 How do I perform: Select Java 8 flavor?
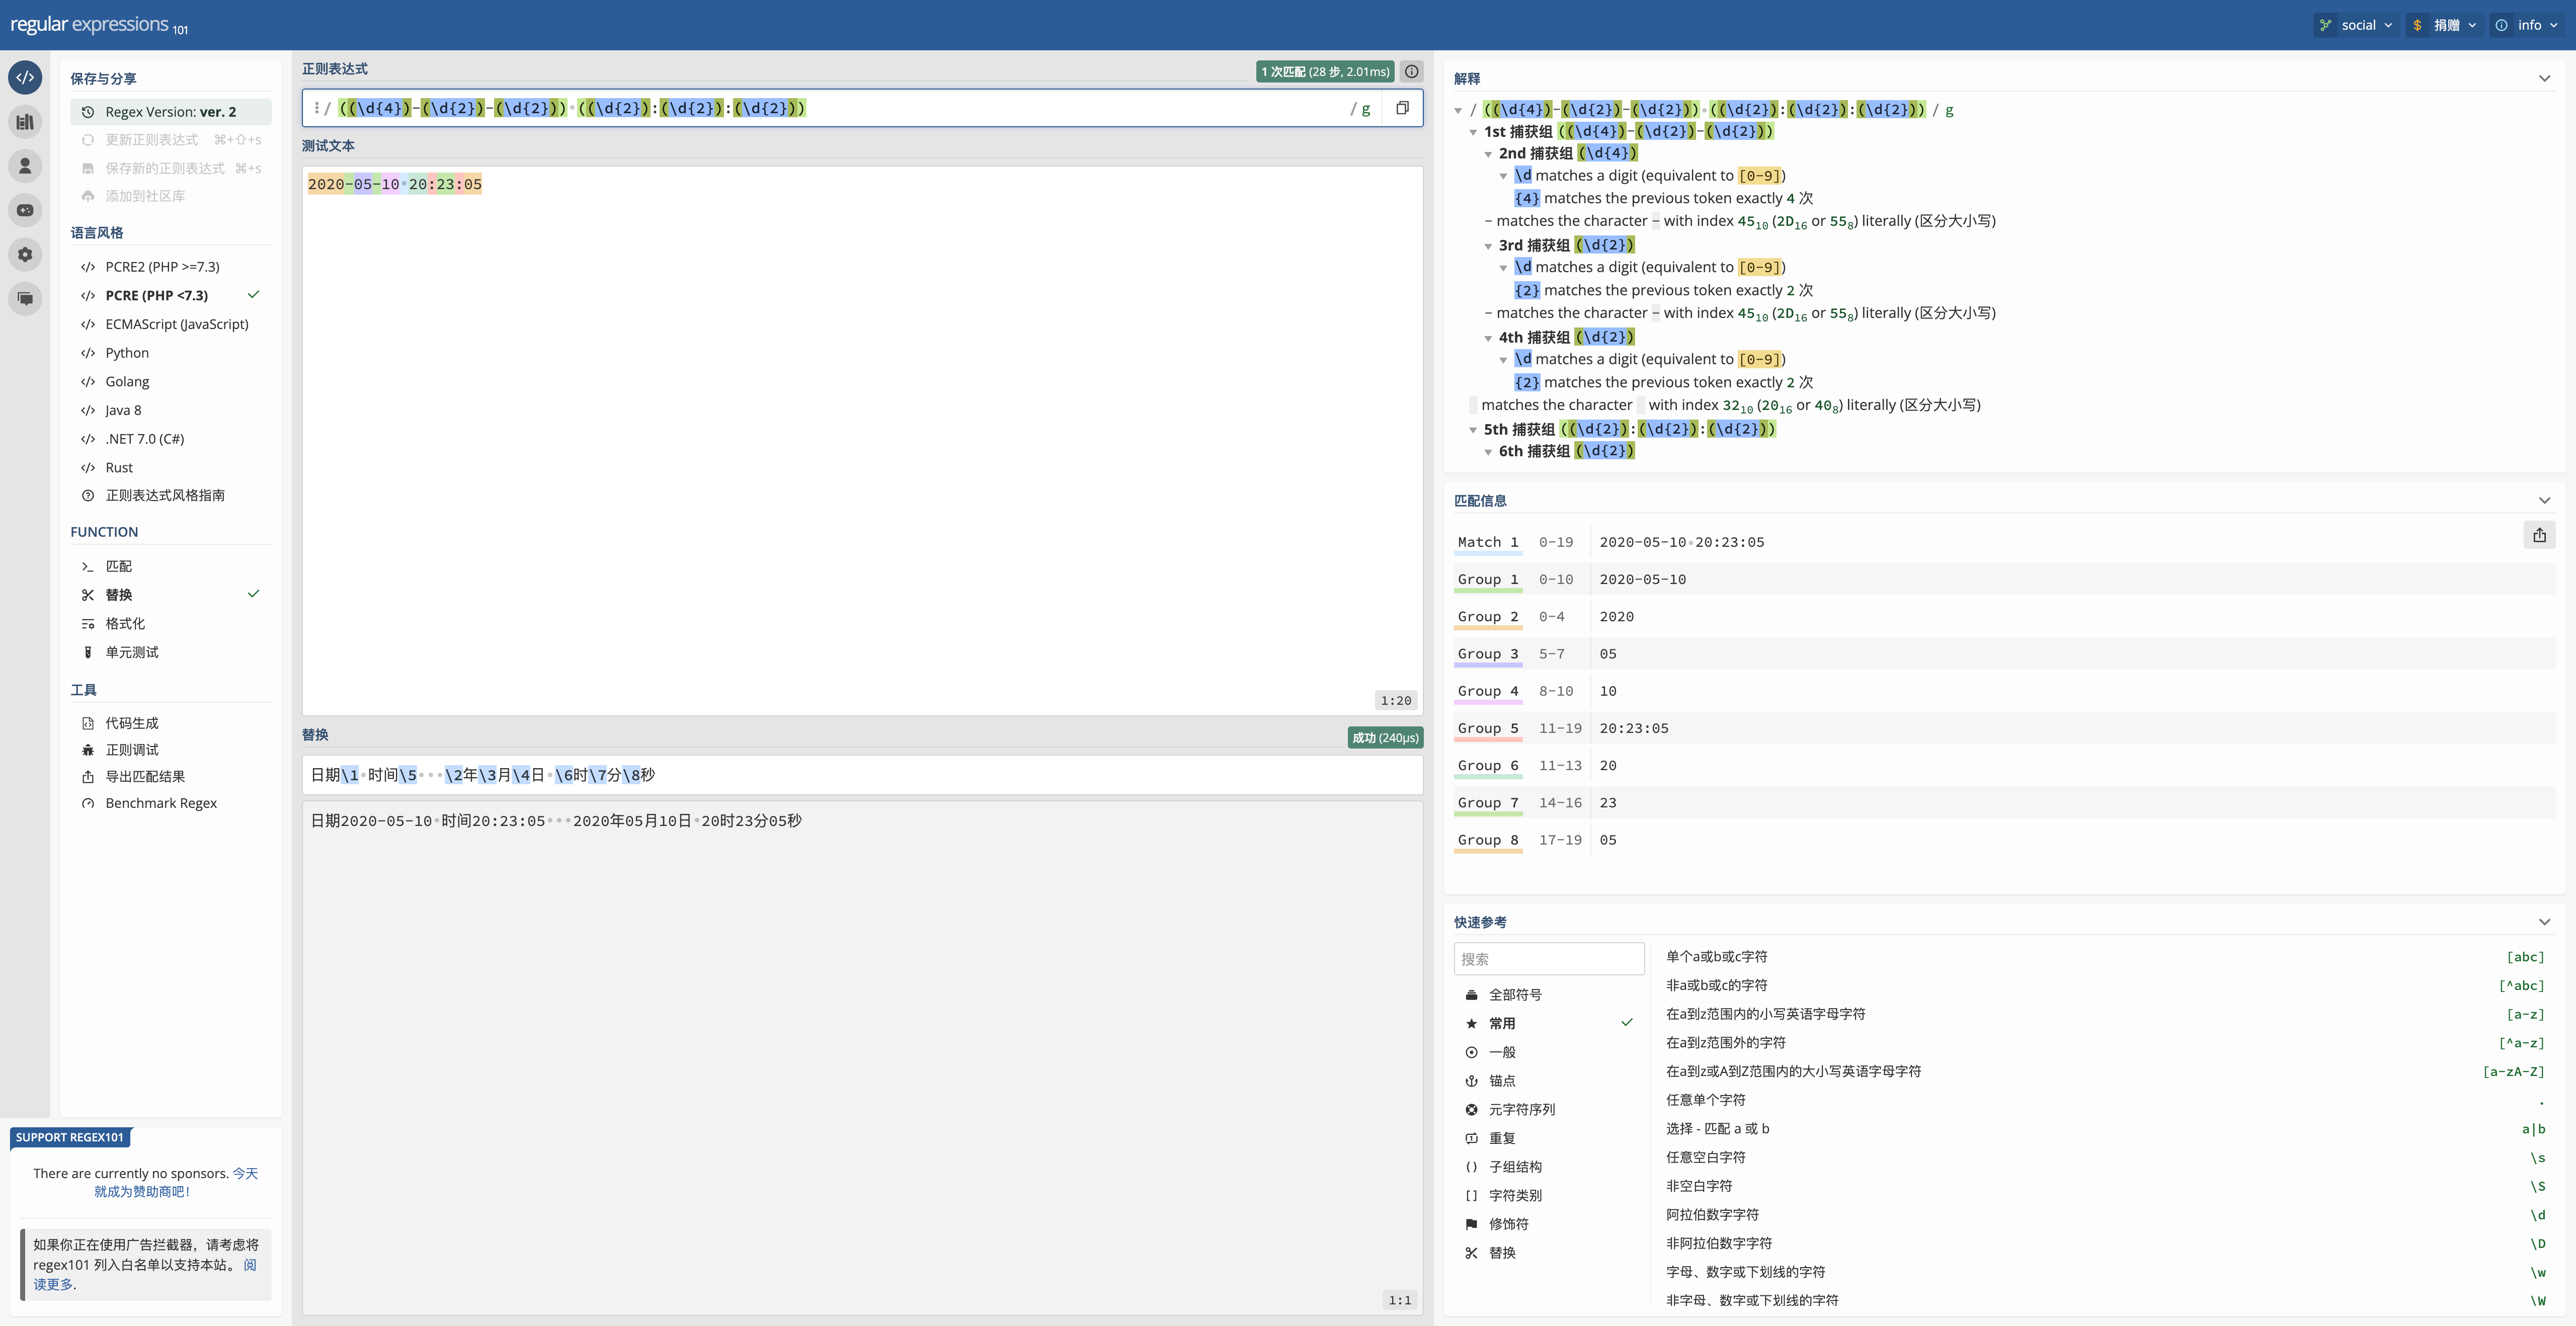[x=171, y=410]
